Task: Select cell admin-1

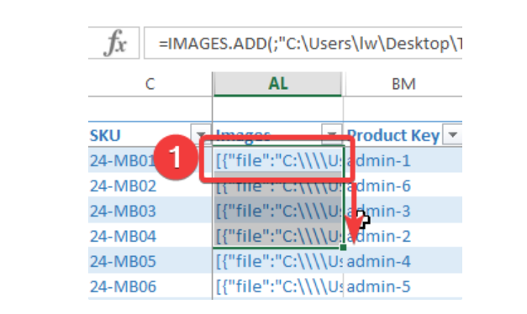Action: [x=403, y=160]
